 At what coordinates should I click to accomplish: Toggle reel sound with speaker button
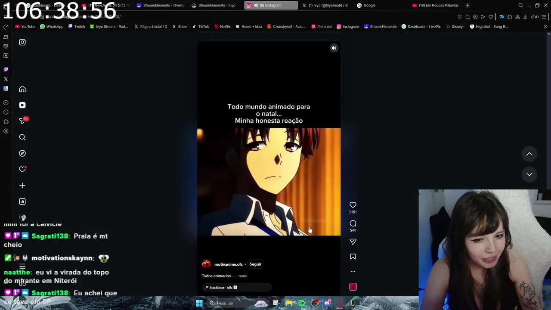334,48
